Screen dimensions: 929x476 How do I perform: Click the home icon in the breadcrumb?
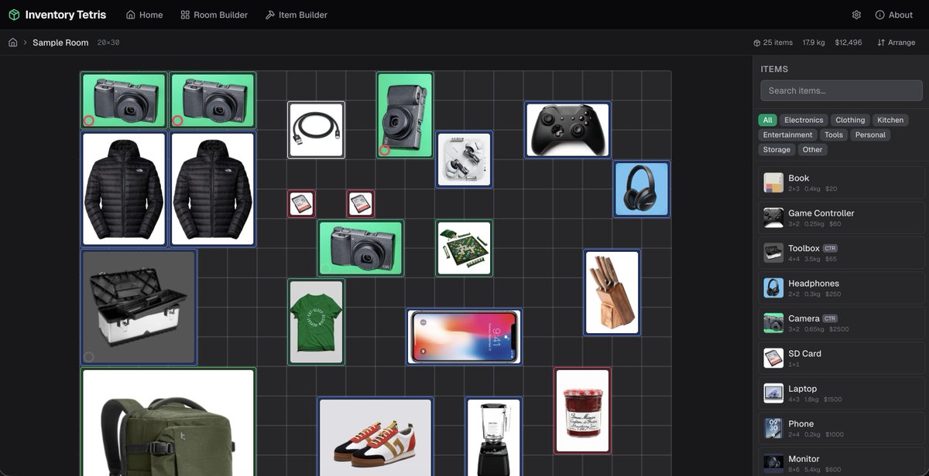[x=13, y=42]
